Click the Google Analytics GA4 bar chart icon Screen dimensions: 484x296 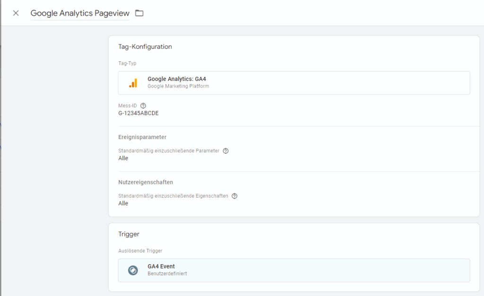pos(134,83)
